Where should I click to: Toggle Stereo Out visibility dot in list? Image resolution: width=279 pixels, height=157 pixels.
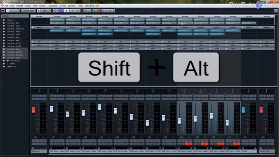(4, 67)
